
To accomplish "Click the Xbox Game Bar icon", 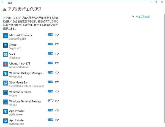I will pyautogui.click(x=5, y=83).
